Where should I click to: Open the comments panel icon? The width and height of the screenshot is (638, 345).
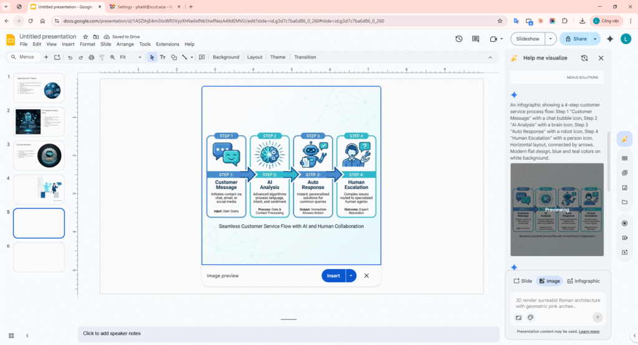476,39
